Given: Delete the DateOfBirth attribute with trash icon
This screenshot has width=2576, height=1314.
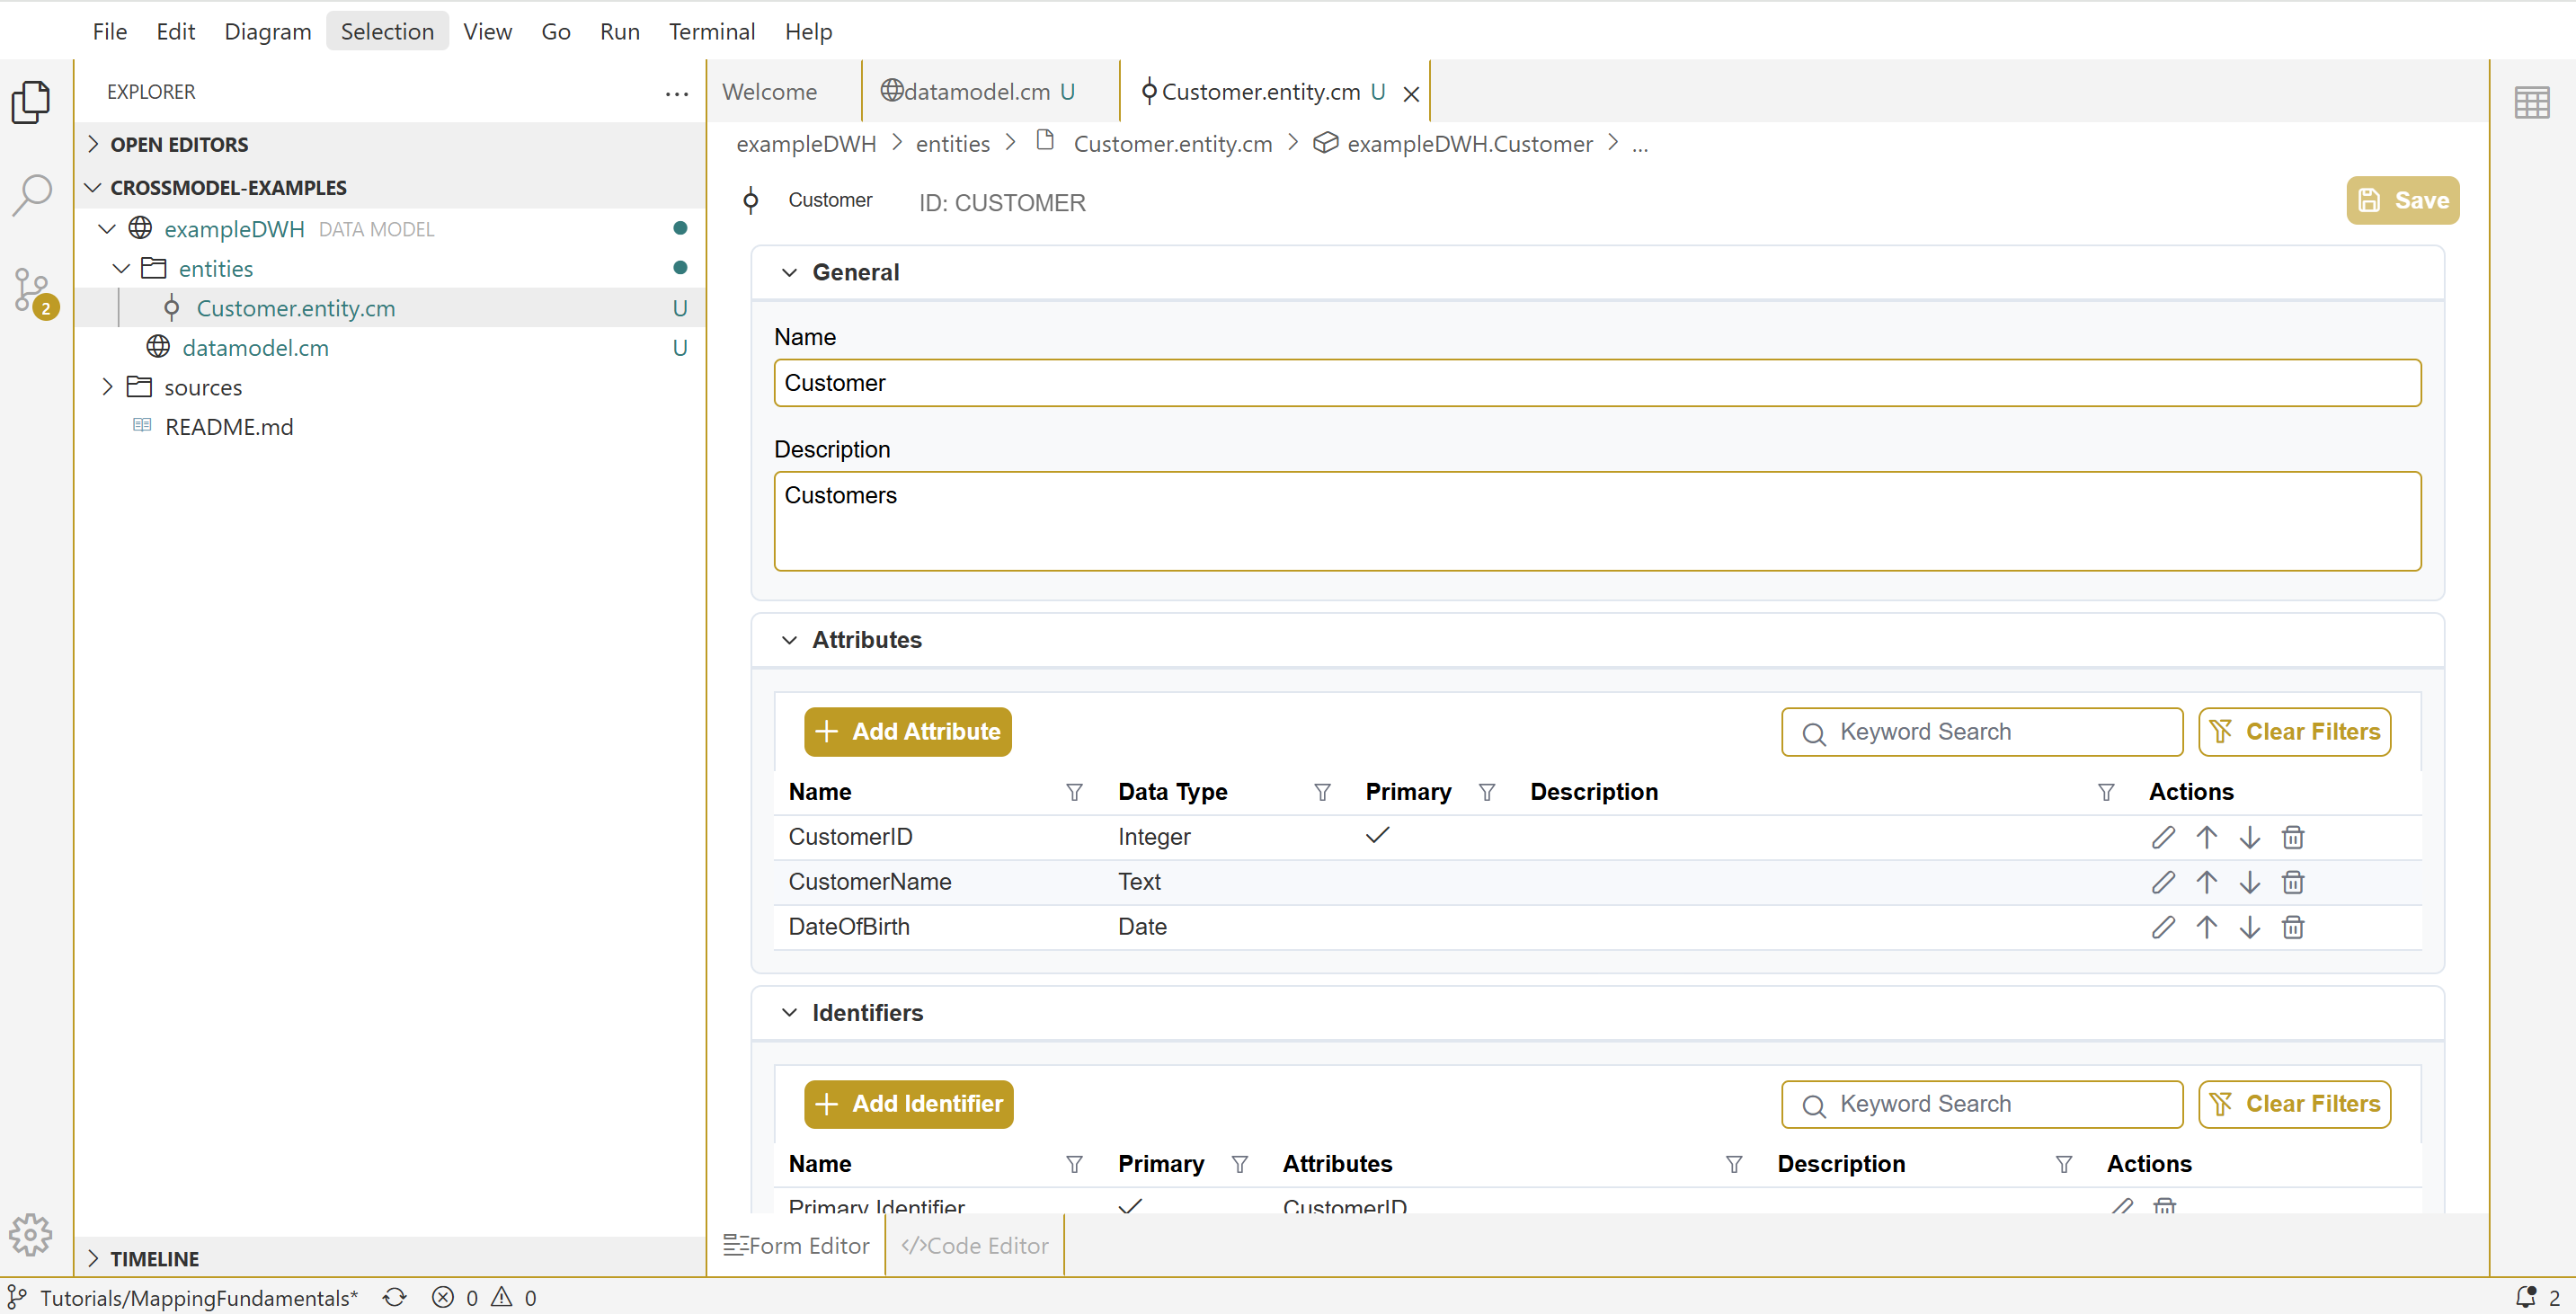Looking at the screenshot, I should click(x=2292, y=927).
